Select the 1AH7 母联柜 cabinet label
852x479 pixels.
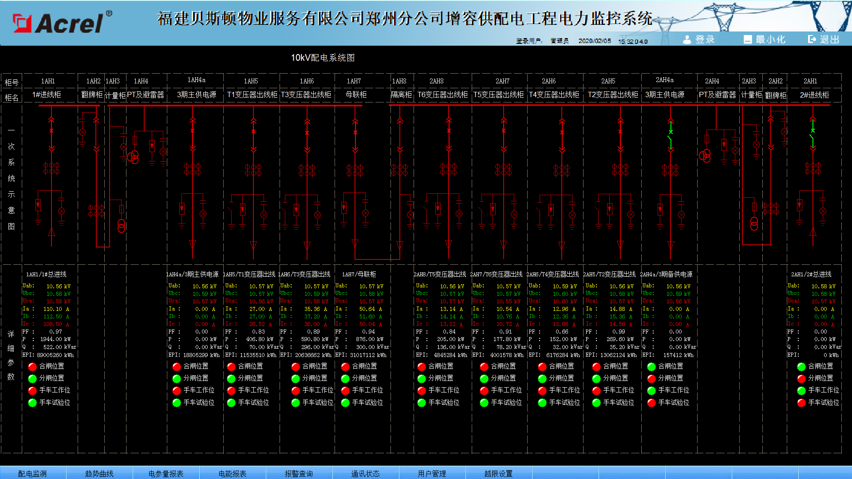click(x=356, y=94)
